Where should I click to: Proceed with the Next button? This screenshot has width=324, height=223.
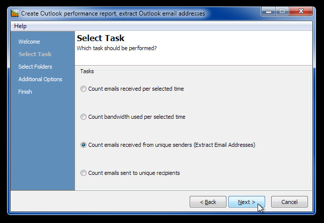tap(247, 202)
